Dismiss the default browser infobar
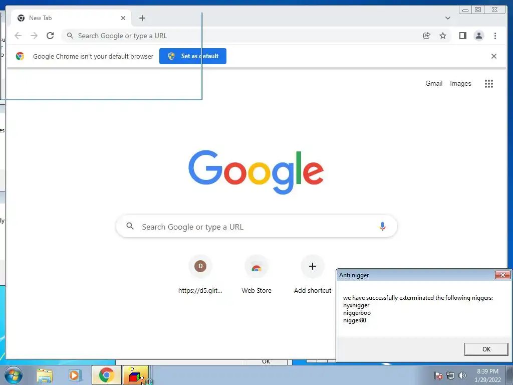 [493, 56]
